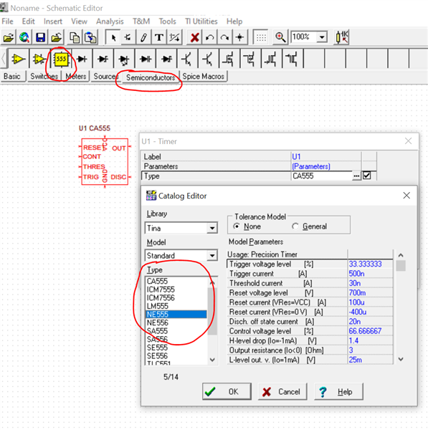Click Type list scroll down arrow
This screenshot has width=428, height=430.
[212, 360]
